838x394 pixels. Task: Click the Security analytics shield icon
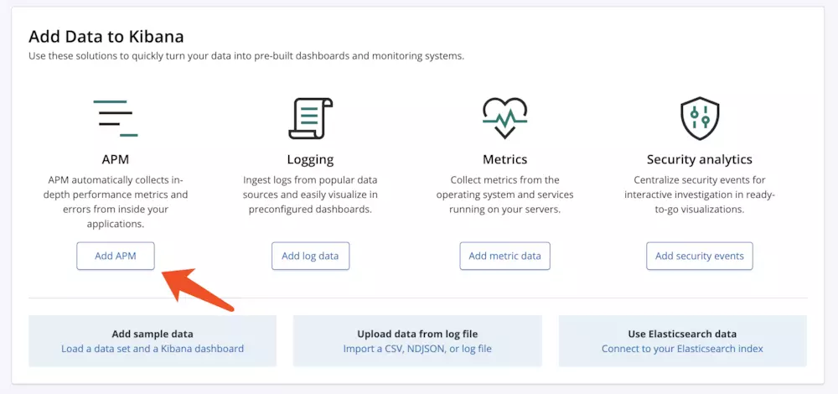pos(700,118)
